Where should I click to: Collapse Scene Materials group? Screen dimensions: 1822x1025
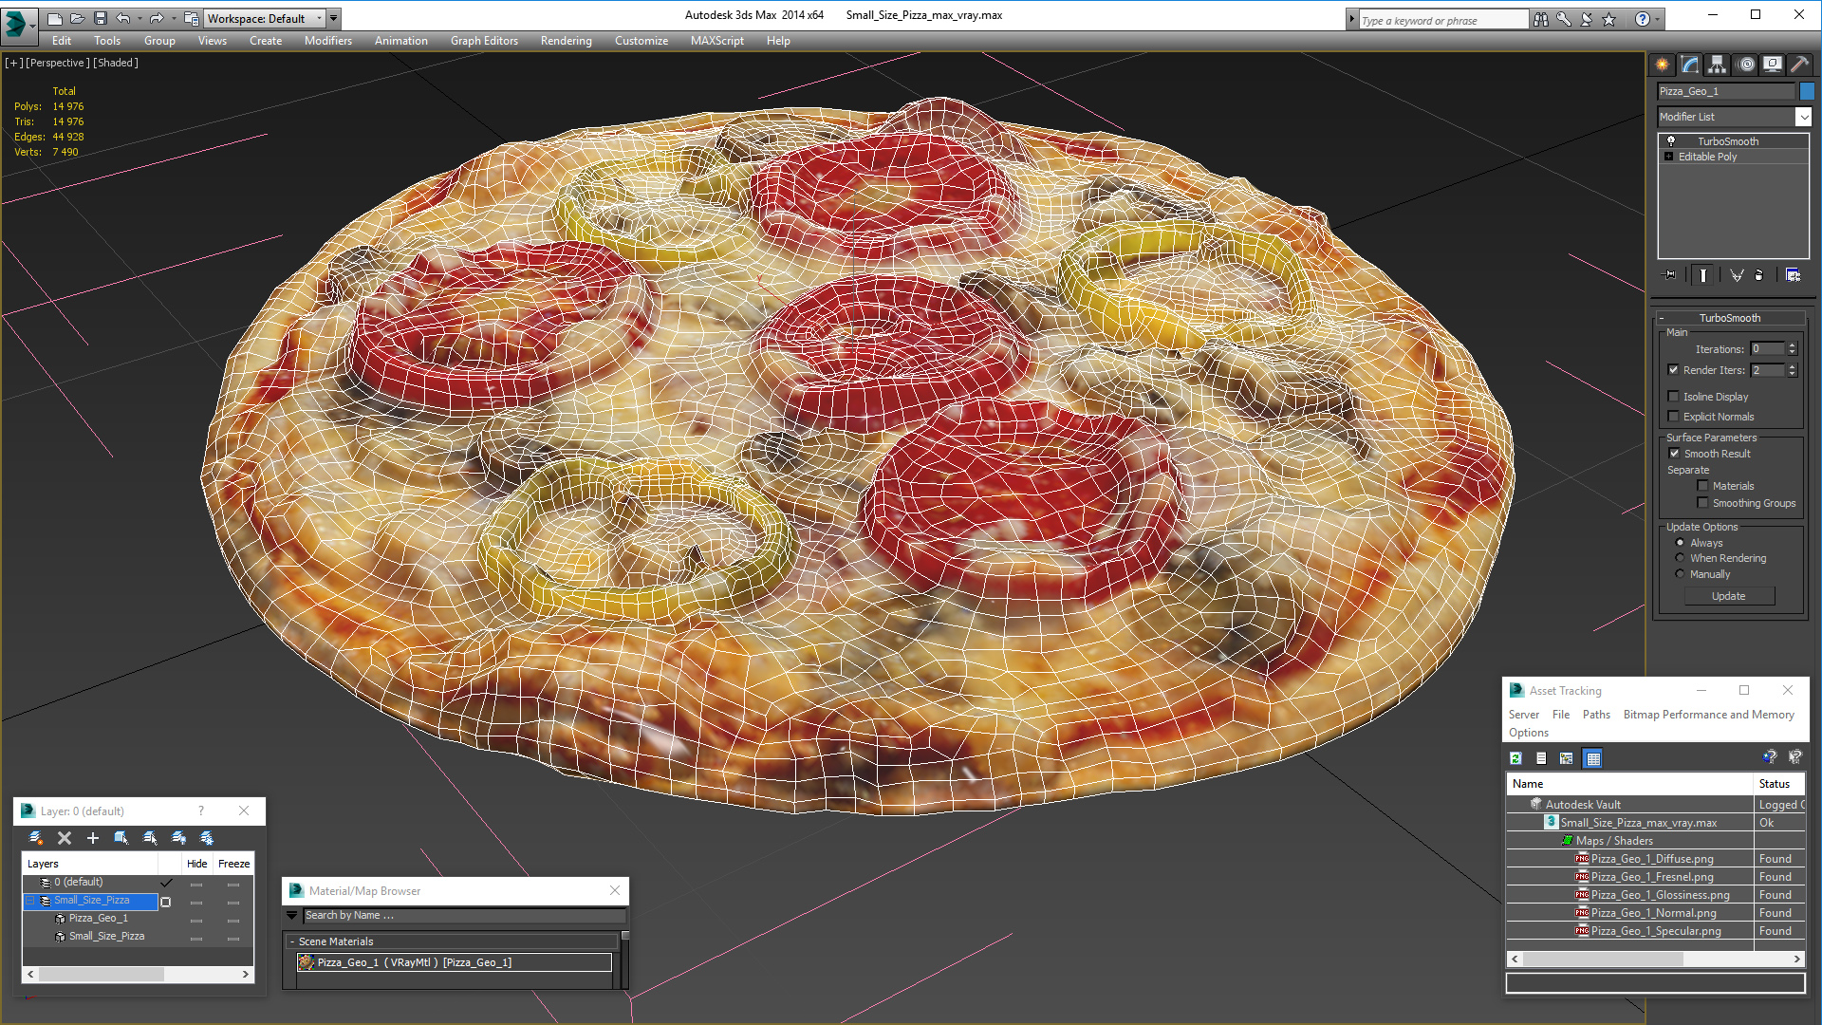click(x=292, y=941)
